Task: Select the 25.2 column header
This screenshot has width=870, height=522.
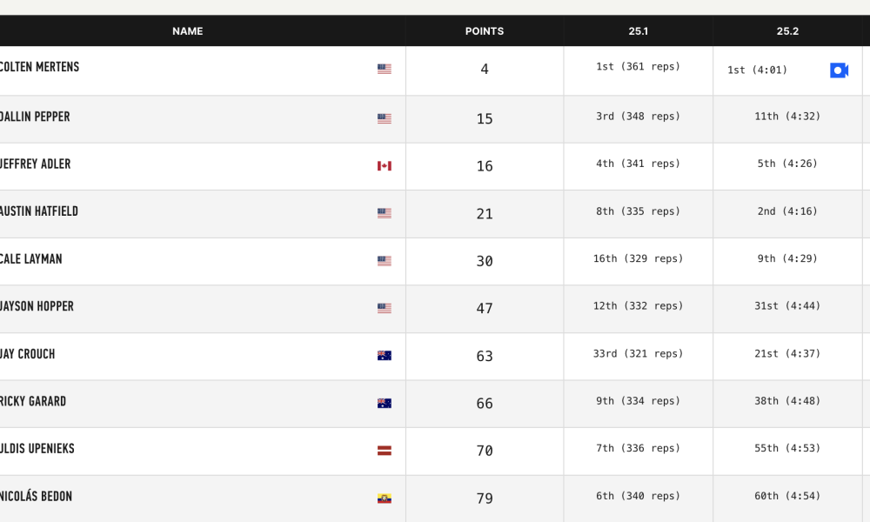Action: click(787, 31)
